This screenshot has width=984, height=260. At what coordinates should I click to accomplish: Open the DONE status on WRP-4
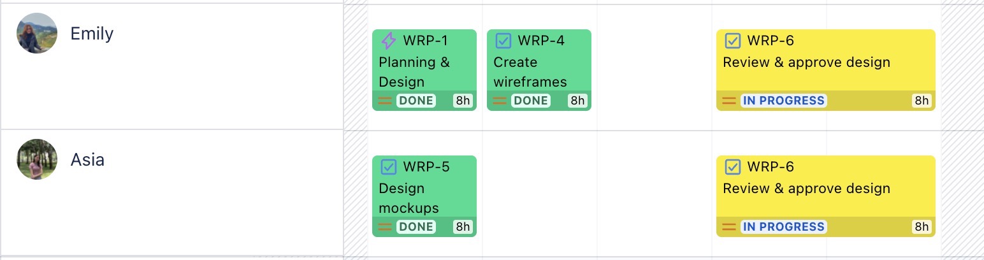click(x=530, y=101)
